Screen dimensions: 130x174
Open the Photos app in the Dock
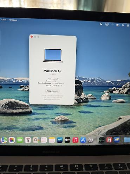[12, 140]
